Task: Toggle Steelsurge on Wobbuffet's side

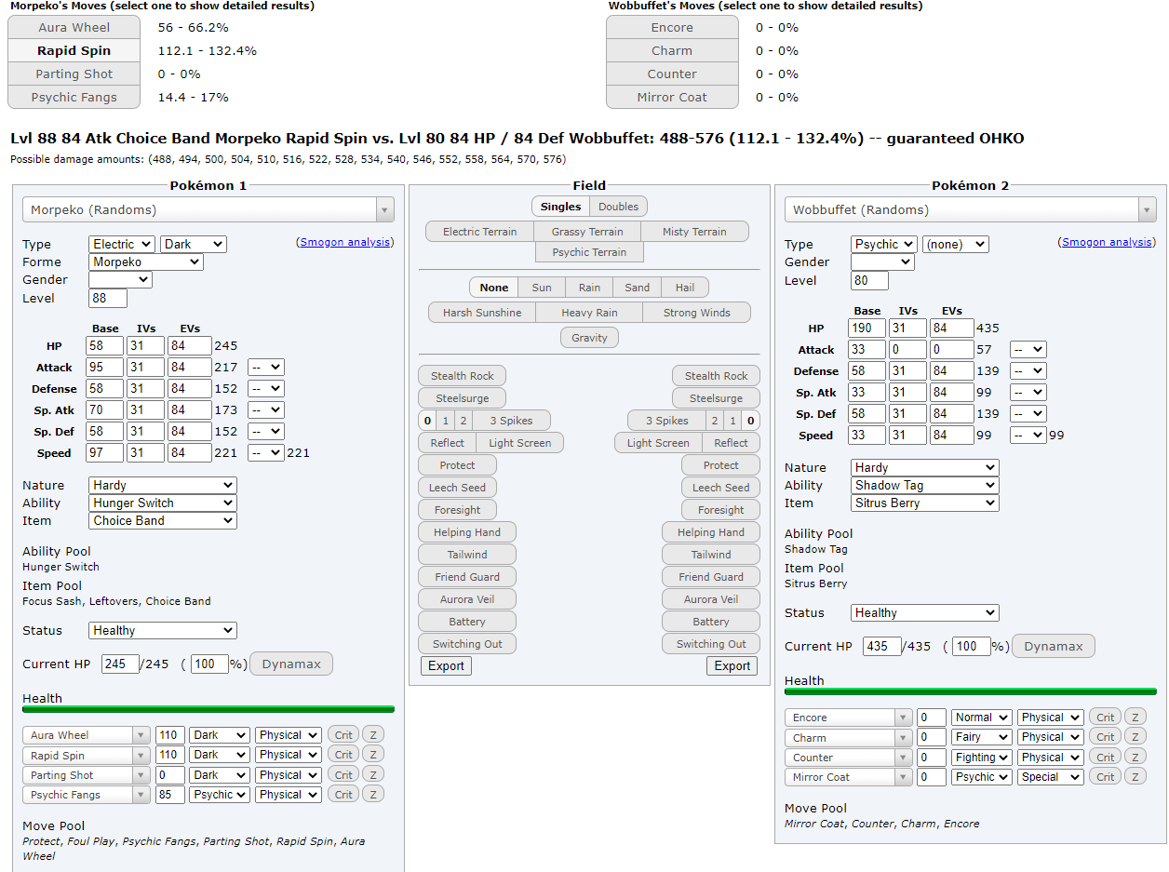Action: point(716,398)
